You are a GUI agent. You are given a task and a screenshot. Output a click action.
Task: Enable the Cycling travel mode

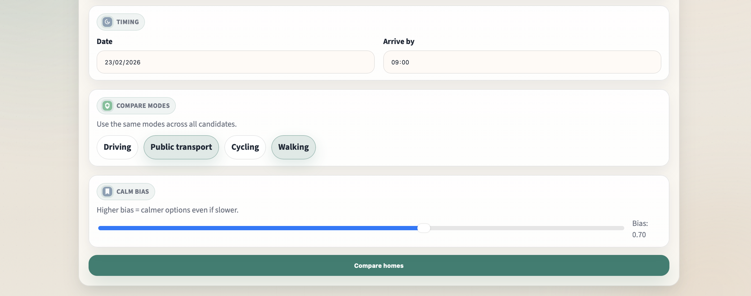[x=245, y=147]
